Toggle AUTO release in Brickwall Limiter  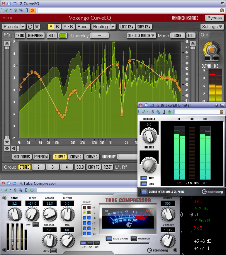point(144,178)
